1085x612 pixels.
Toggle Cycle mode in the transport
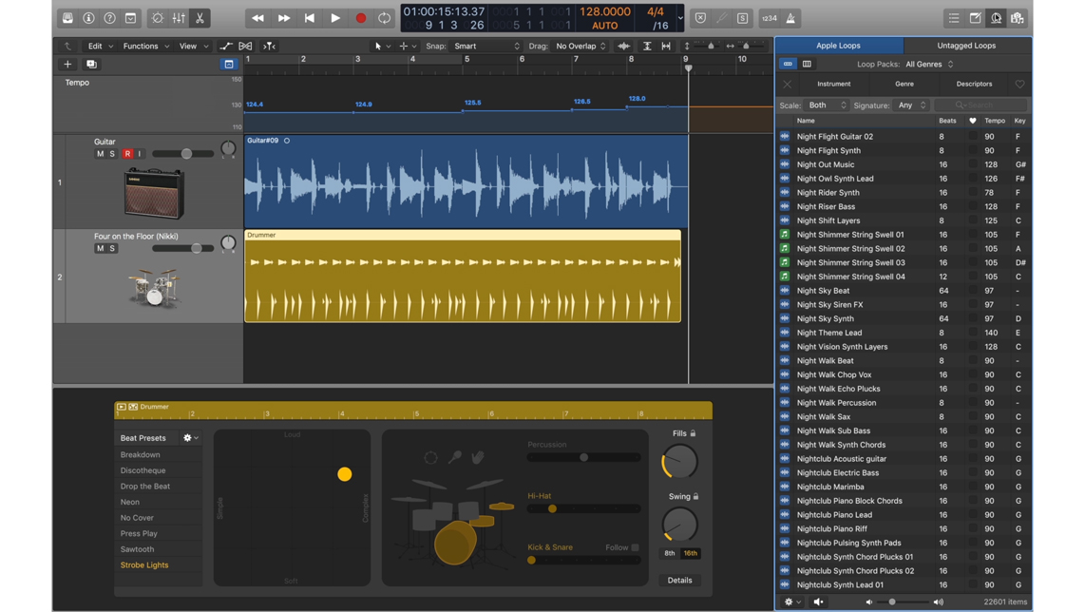(x=384, y=19)
